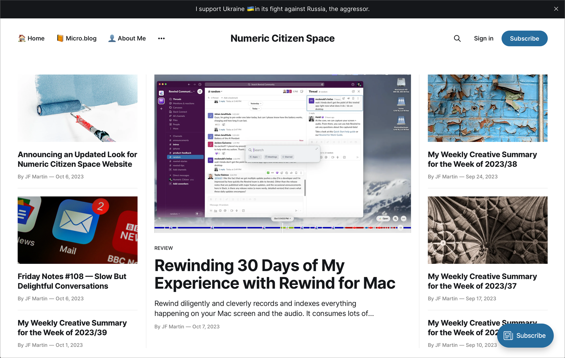565x358 pixels.
Task: Open the search
Action: 457,38
